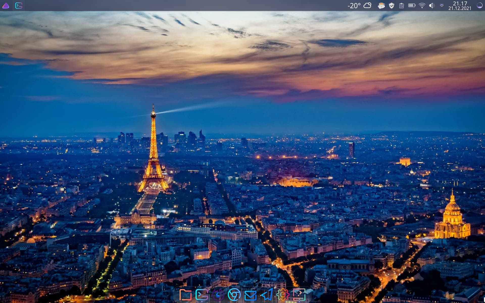This screenshot has width=485, height=303.
Task: Open the calendar from clock 21.17
Action: tap(460, 6)
